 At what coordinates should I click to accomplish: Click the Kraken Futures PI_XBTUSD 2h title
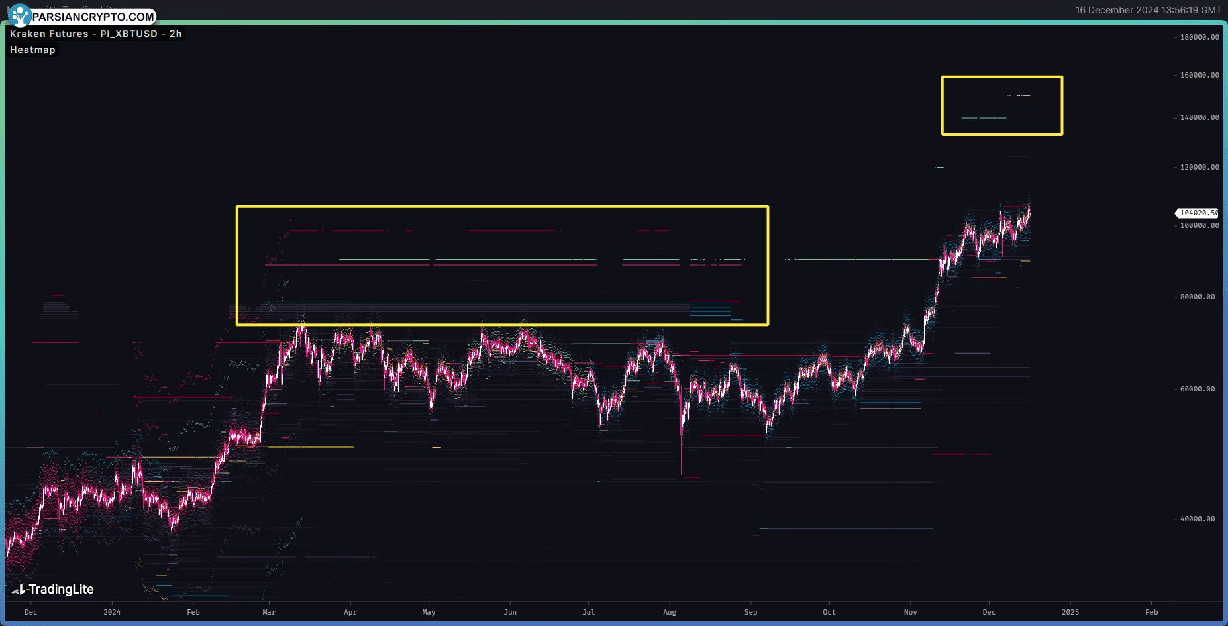pyautogui.click(x=96, y=34)
